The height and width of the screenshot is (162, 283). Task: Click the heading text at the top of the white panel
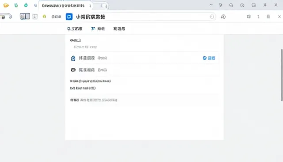tap(76, 40)
